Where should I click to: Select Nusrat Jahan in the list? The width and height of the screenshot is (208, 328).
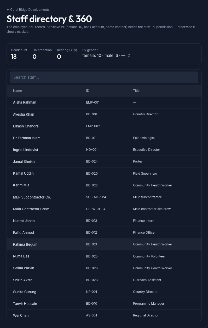104,221
